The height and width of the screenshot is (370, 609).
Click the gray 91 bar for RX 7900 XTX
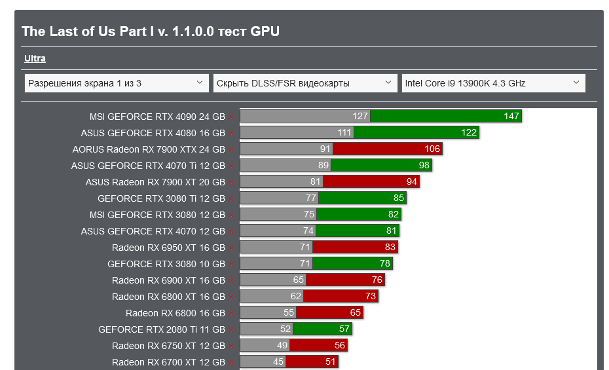[287, 149]
